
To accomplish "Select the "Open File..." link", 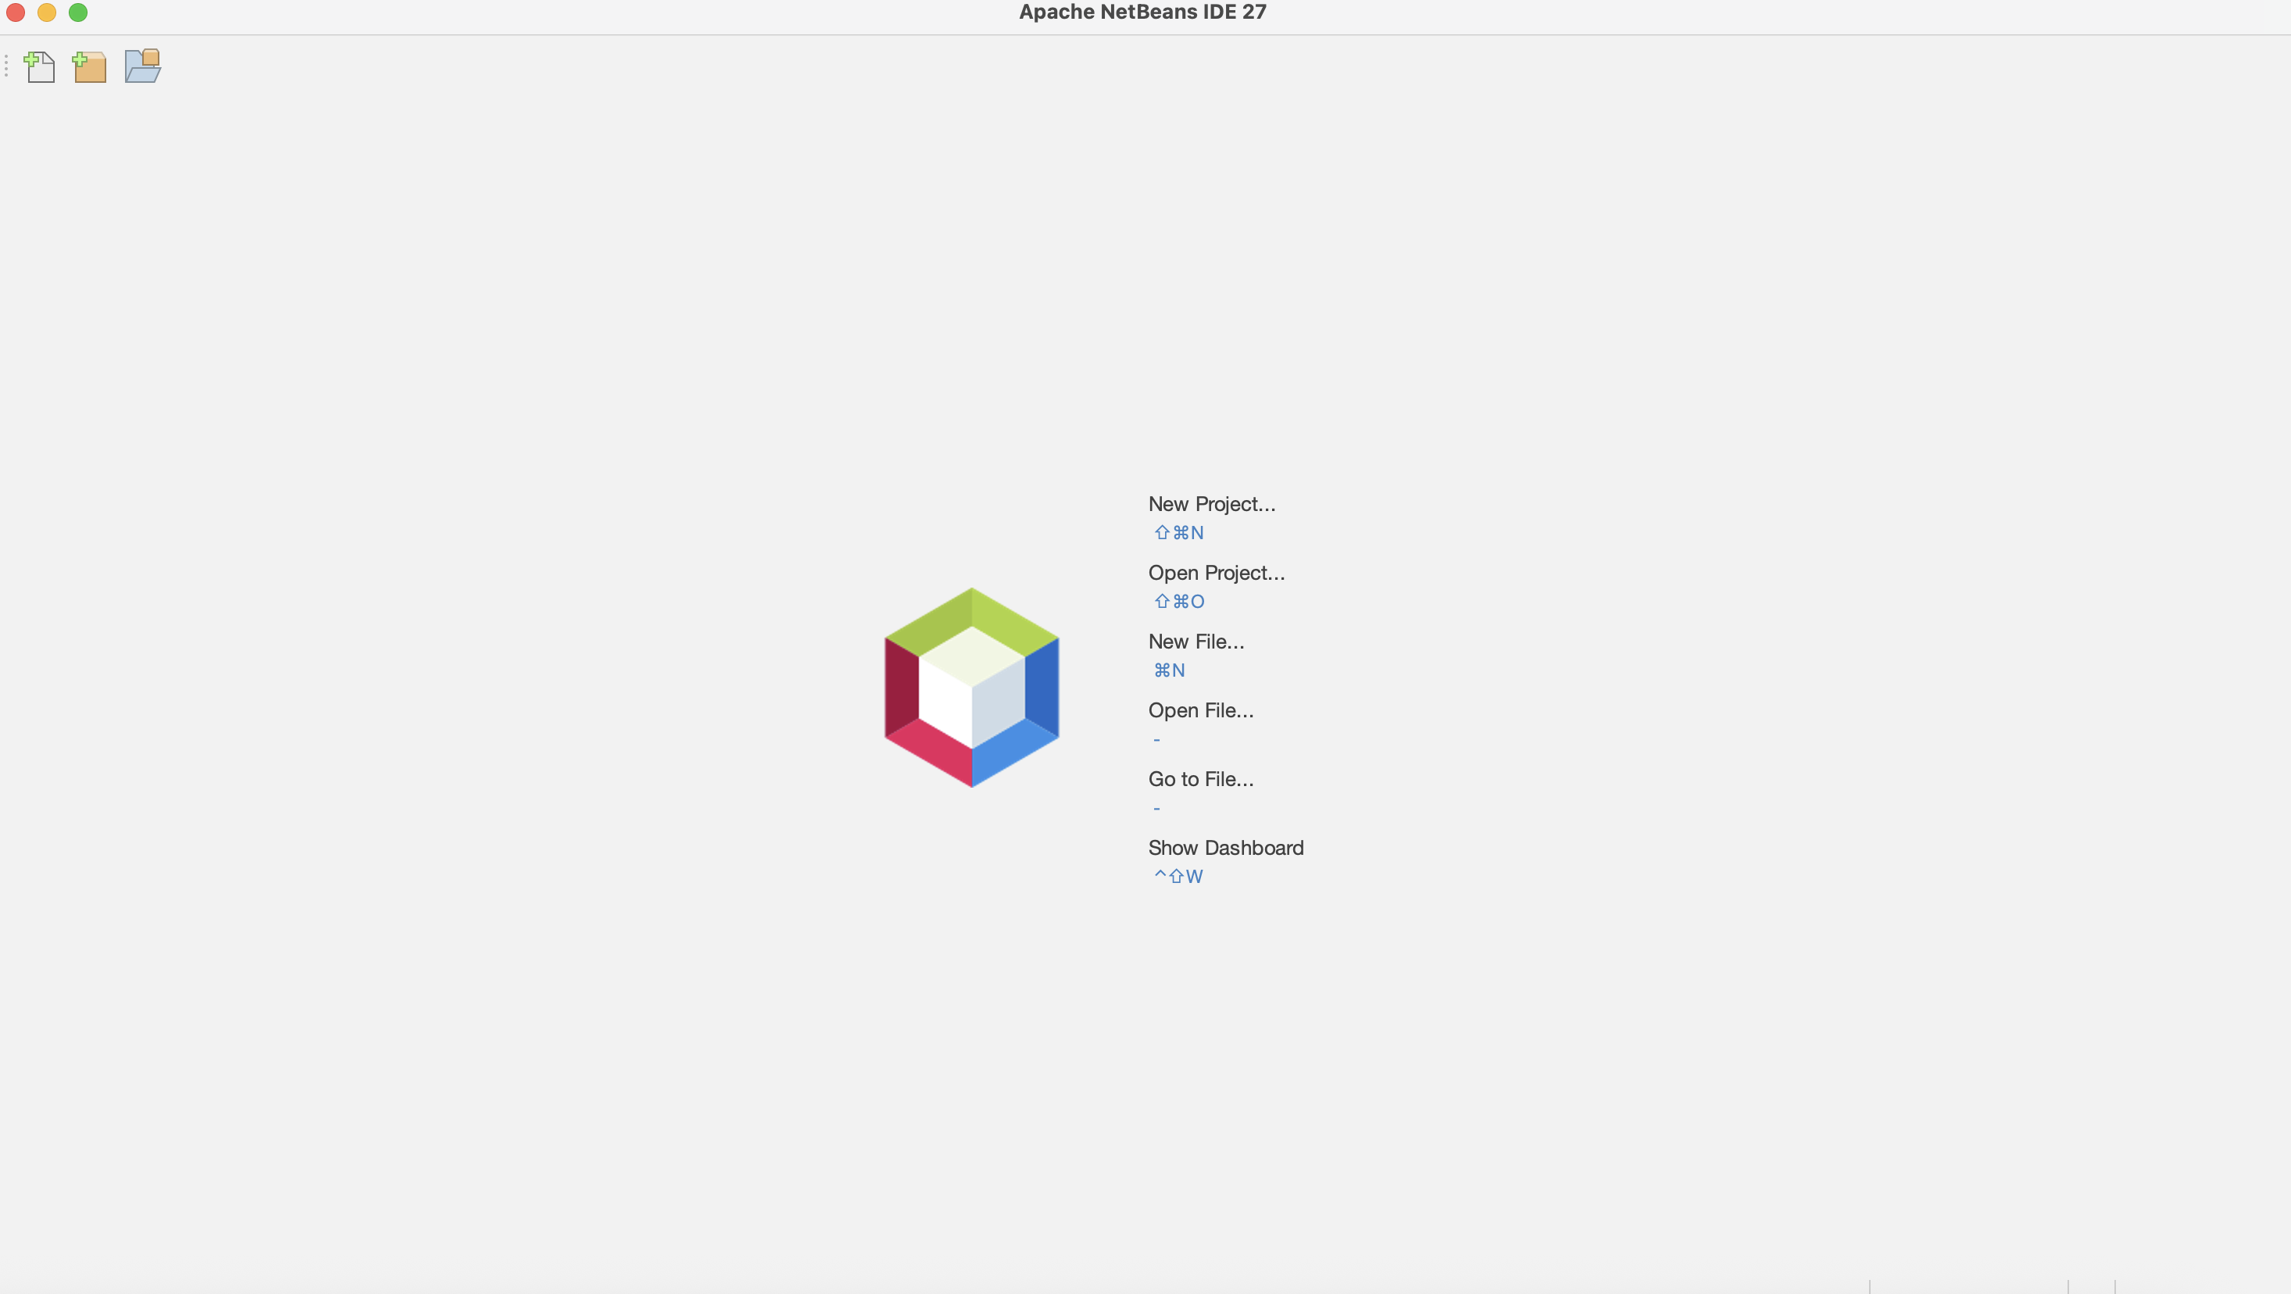I will (x=1201, y=710).
